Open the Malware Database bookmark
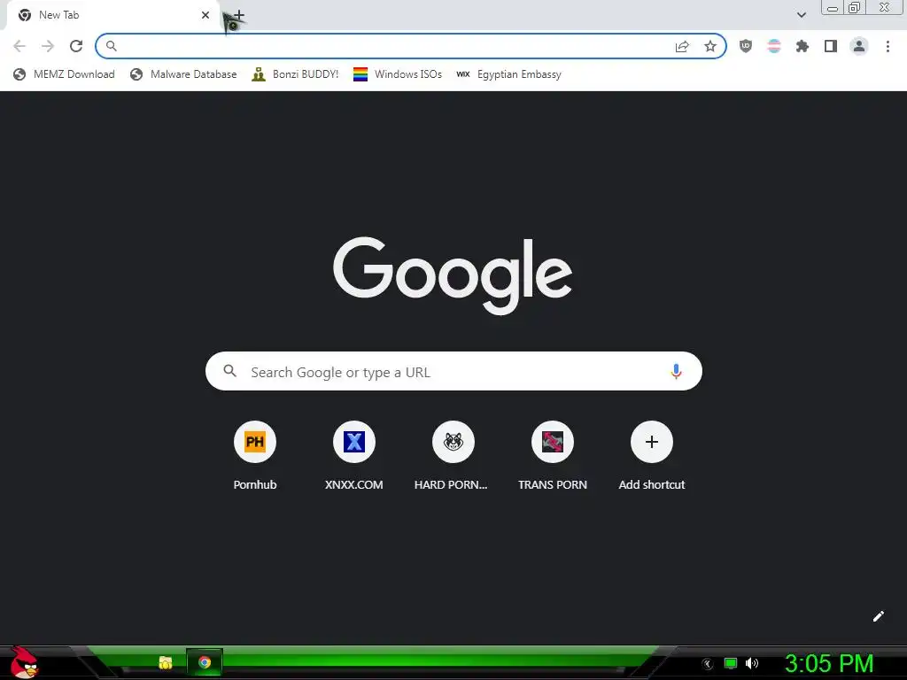This screenshot has height=680, width=907. [x=183, y=74]
